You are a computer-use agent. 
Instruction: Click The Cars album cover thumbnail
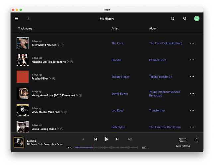point(23,43)
